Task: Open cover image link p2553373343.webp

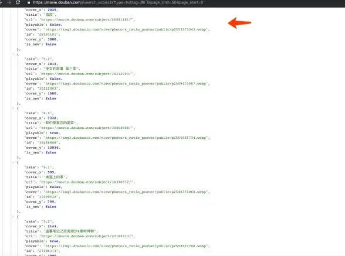Action: point(126,29)
